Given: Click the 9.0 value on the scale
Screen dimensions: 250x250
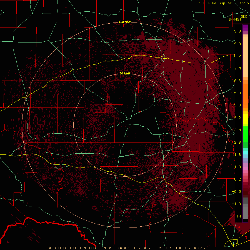Looking at the screenshot, I should [x=237, y=44].
